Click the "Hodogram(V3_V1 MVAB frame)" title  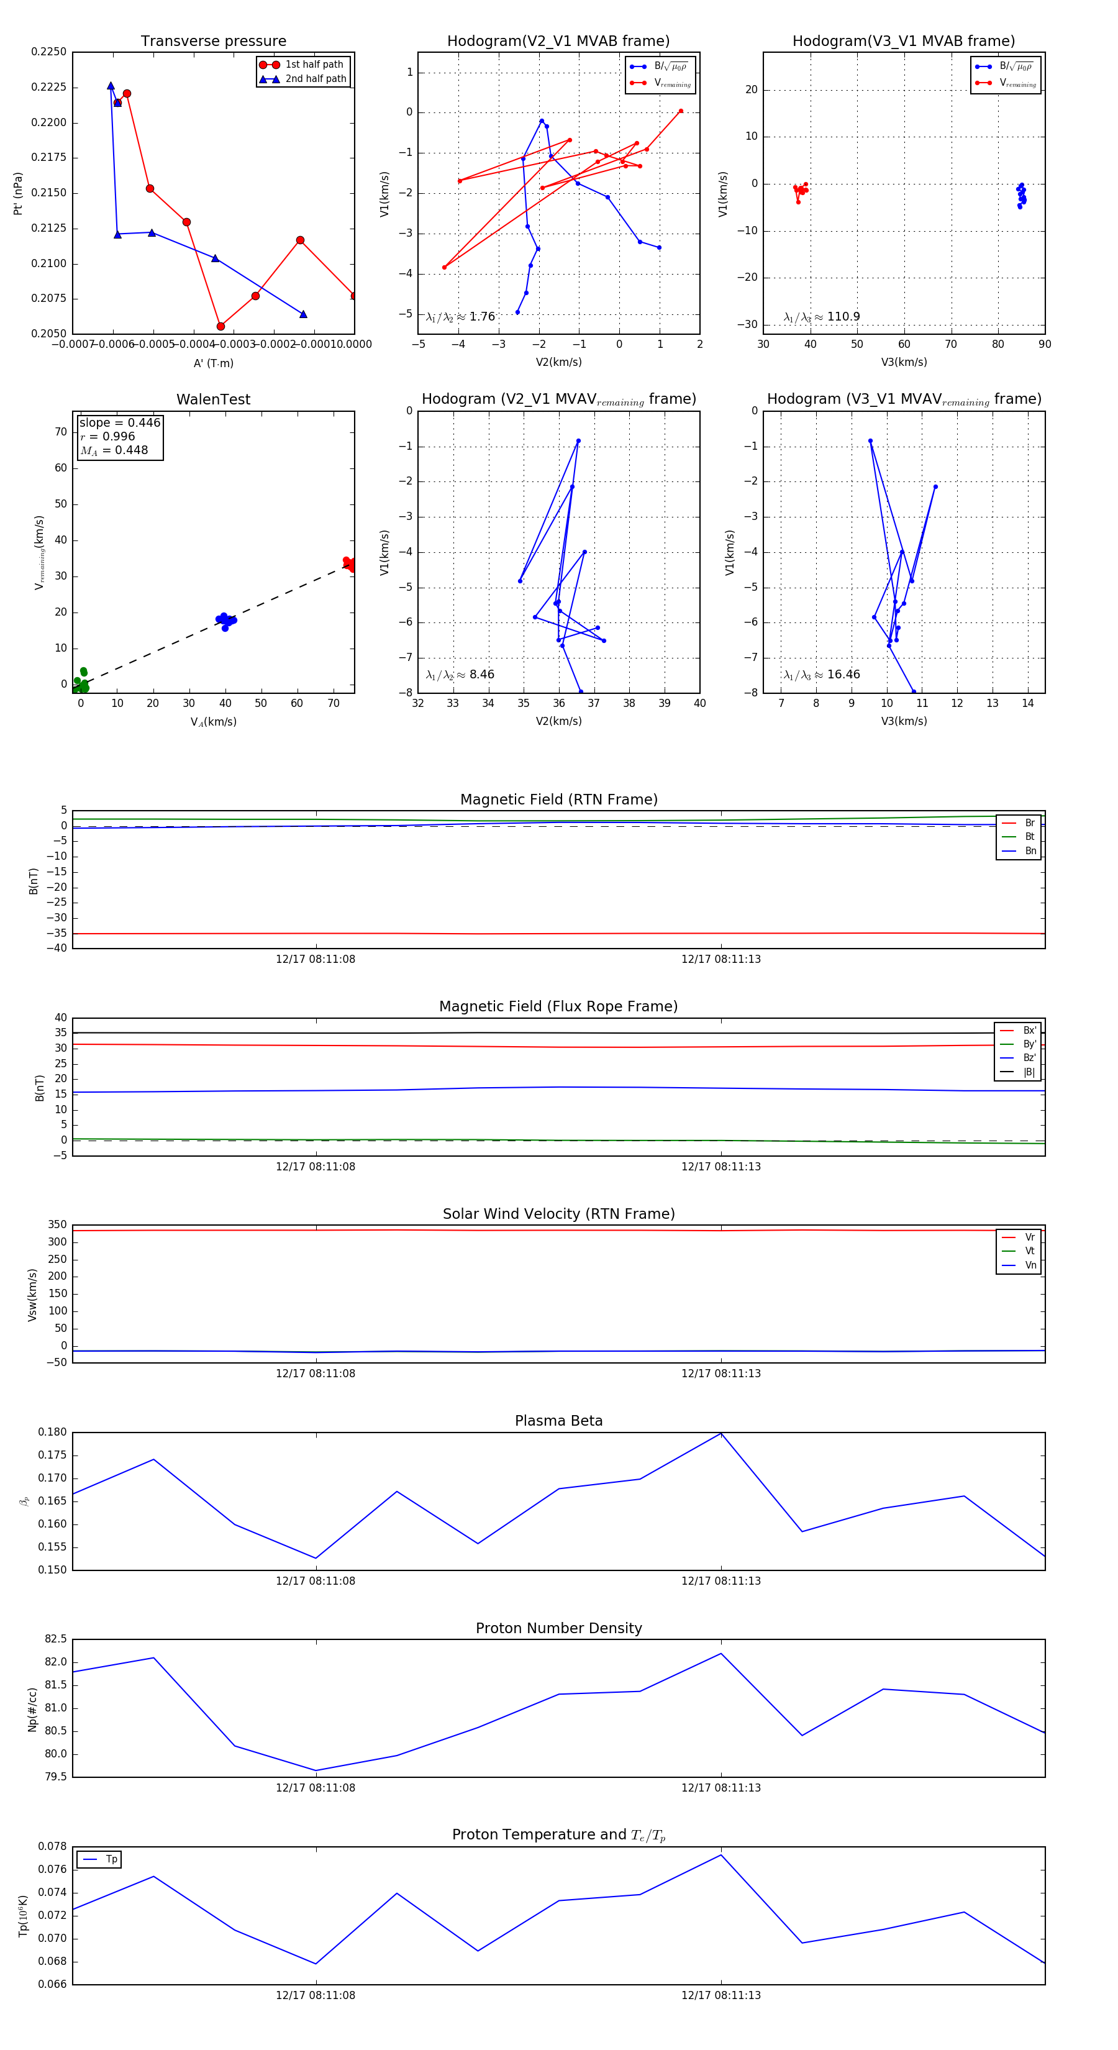click(x=903, y=42)
